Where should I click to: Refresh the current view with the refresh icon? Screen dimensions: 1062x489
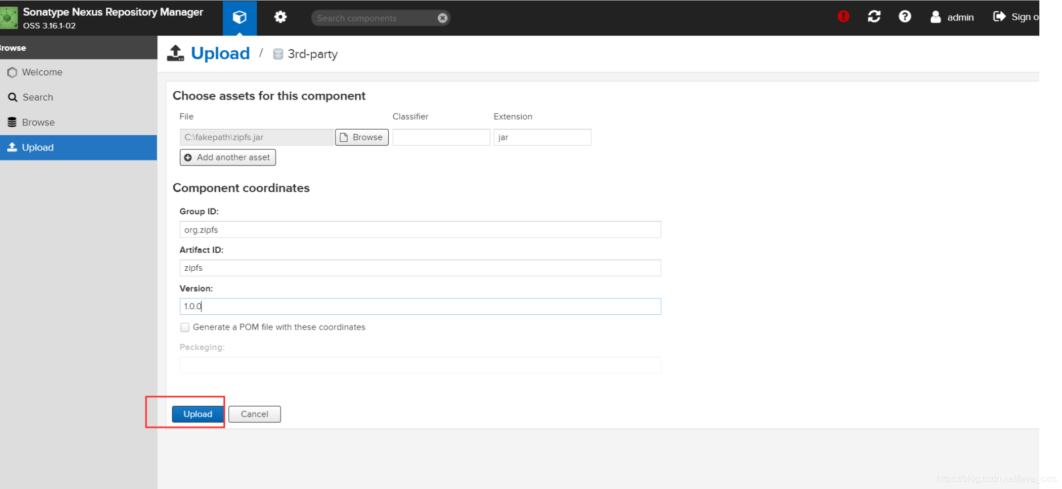pos(874,16)
